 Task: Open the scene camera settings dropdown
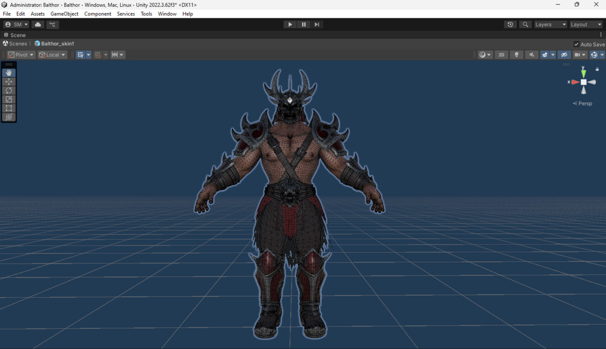click(580, 54)
